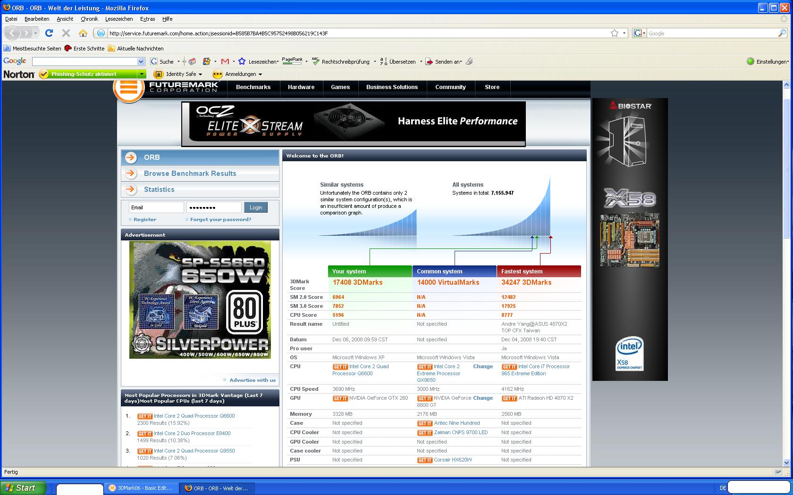Image resolution: width=793 pixels, height=495 pixels.
Task: Click the OCZ Elite XStream banner ad
Action: (x=354, y=124)
